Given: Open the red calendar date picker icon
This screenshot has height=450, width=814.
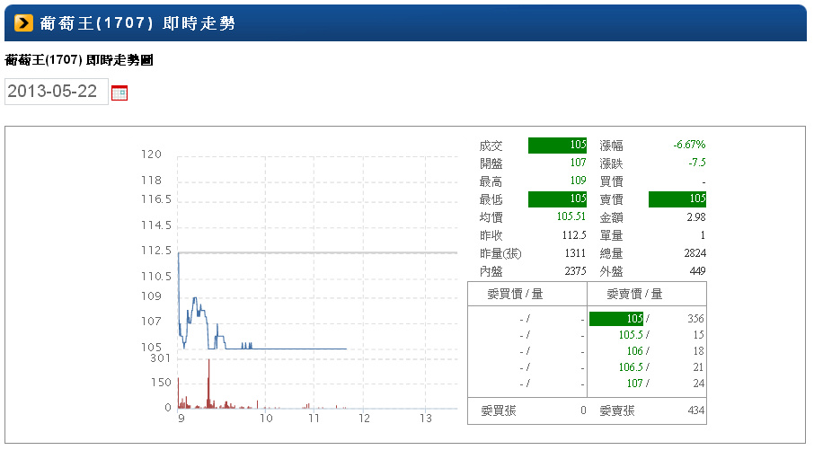Looking at the screenshot, I should (x=119, y=93).
